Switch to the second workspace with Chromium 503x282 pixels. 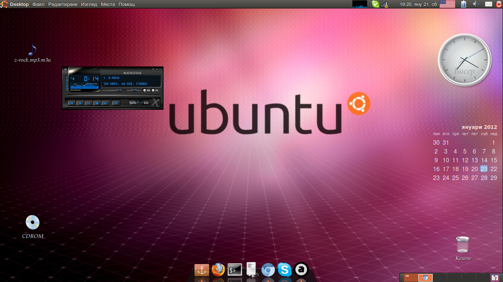coord(425,278)
